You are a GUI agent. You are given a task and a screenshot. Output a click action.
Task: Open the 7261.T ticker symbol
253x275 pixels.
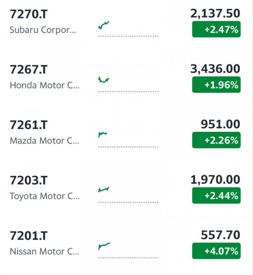[29, 125]
